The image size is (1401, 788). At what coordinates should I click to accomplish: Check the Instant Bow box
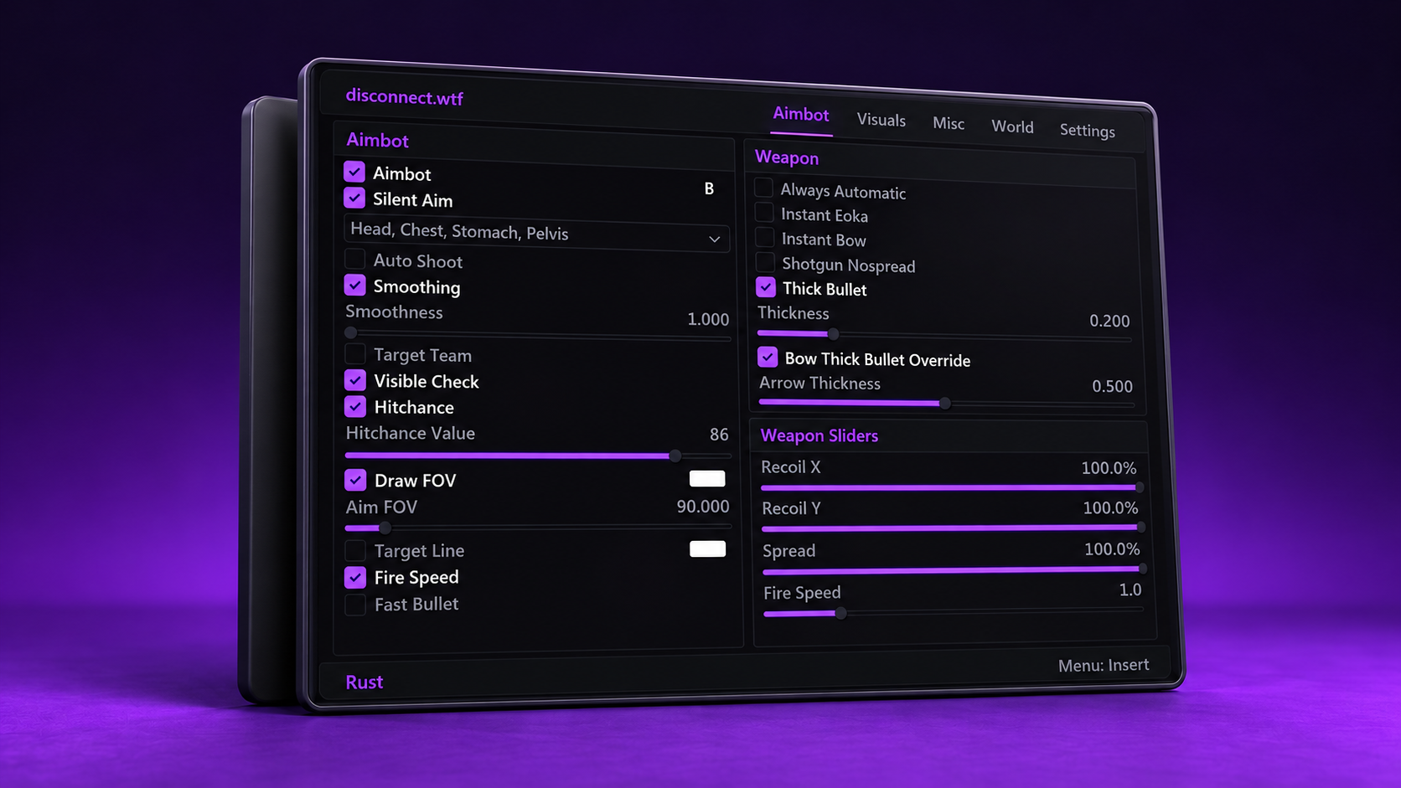pyautogui.click(x=765, y=237)
